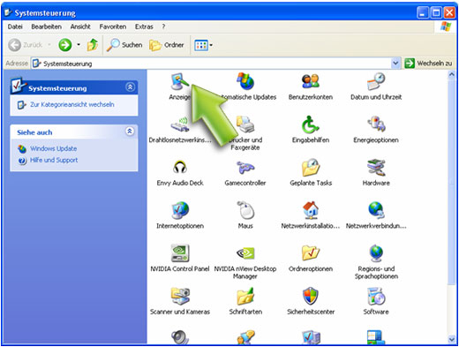Expand the address bar dropdown
This screenshot has width=459, height=347.
395,64
